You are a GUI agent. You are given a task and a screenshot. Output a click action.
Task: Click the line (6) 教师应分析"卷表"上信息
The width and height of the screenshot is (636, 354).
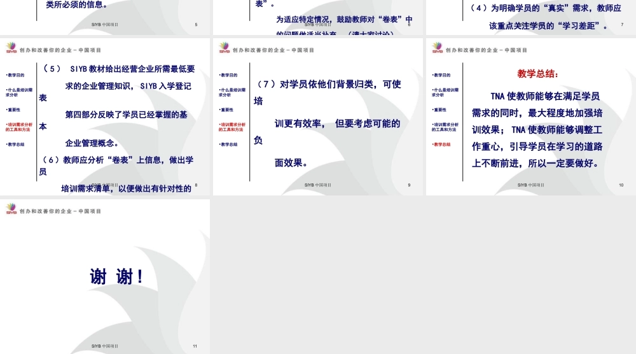click(x=118, y=160)
